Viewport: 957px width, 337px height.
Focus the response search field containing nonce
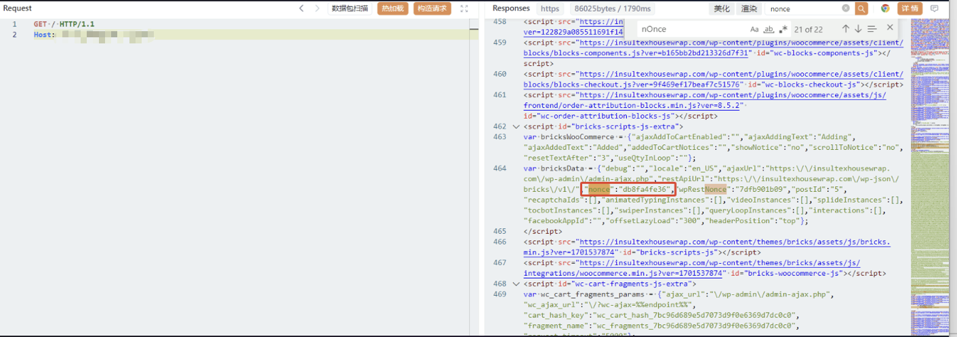click(x=803, y=9)
